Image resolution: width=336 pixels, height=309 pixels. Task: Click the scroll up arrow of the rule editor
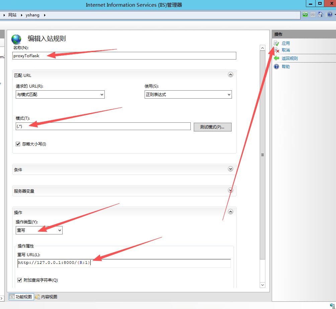click(262, 48)
